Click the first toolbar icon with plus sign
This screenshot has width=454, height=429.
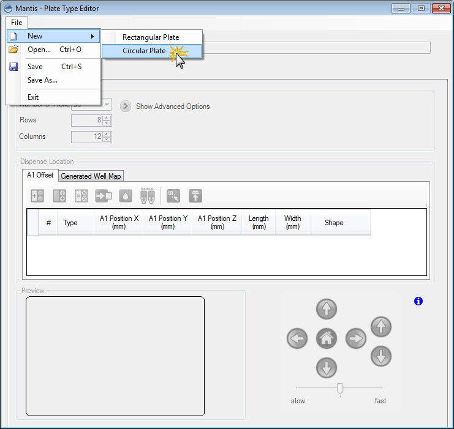(x=37, y=196)
